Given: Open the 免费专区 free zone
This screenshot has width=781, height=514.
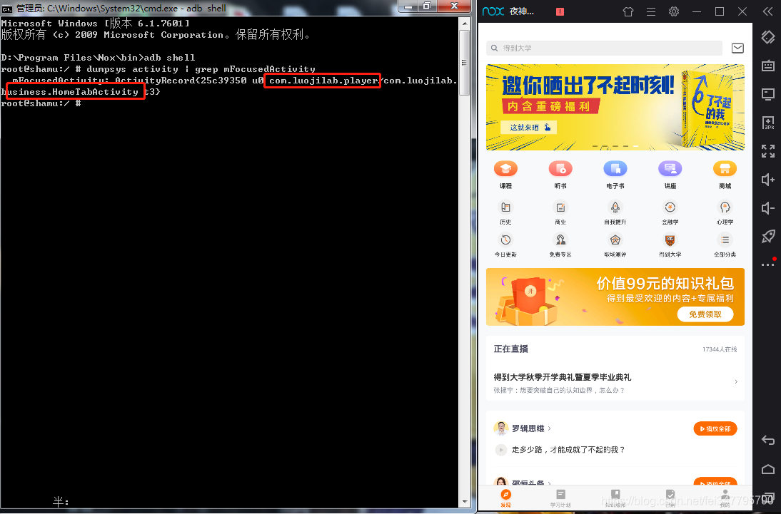Looking at the screenshot, I should point(560,245).
